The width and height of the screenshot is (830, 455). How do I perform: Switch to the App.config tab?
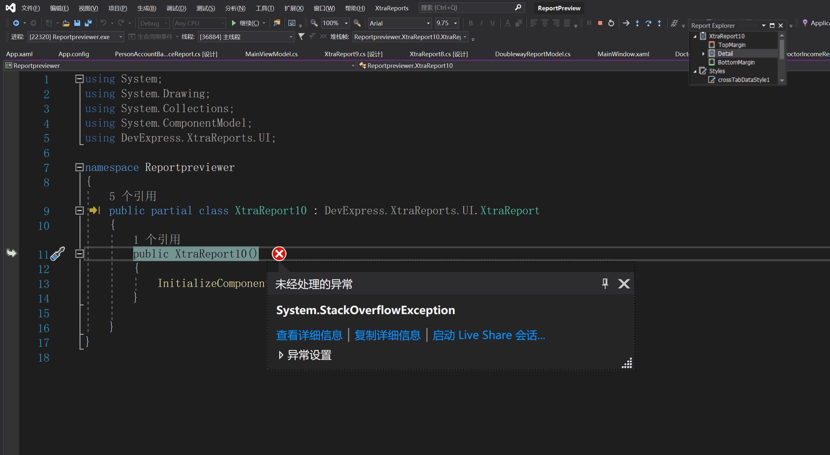tap(74, 54)
